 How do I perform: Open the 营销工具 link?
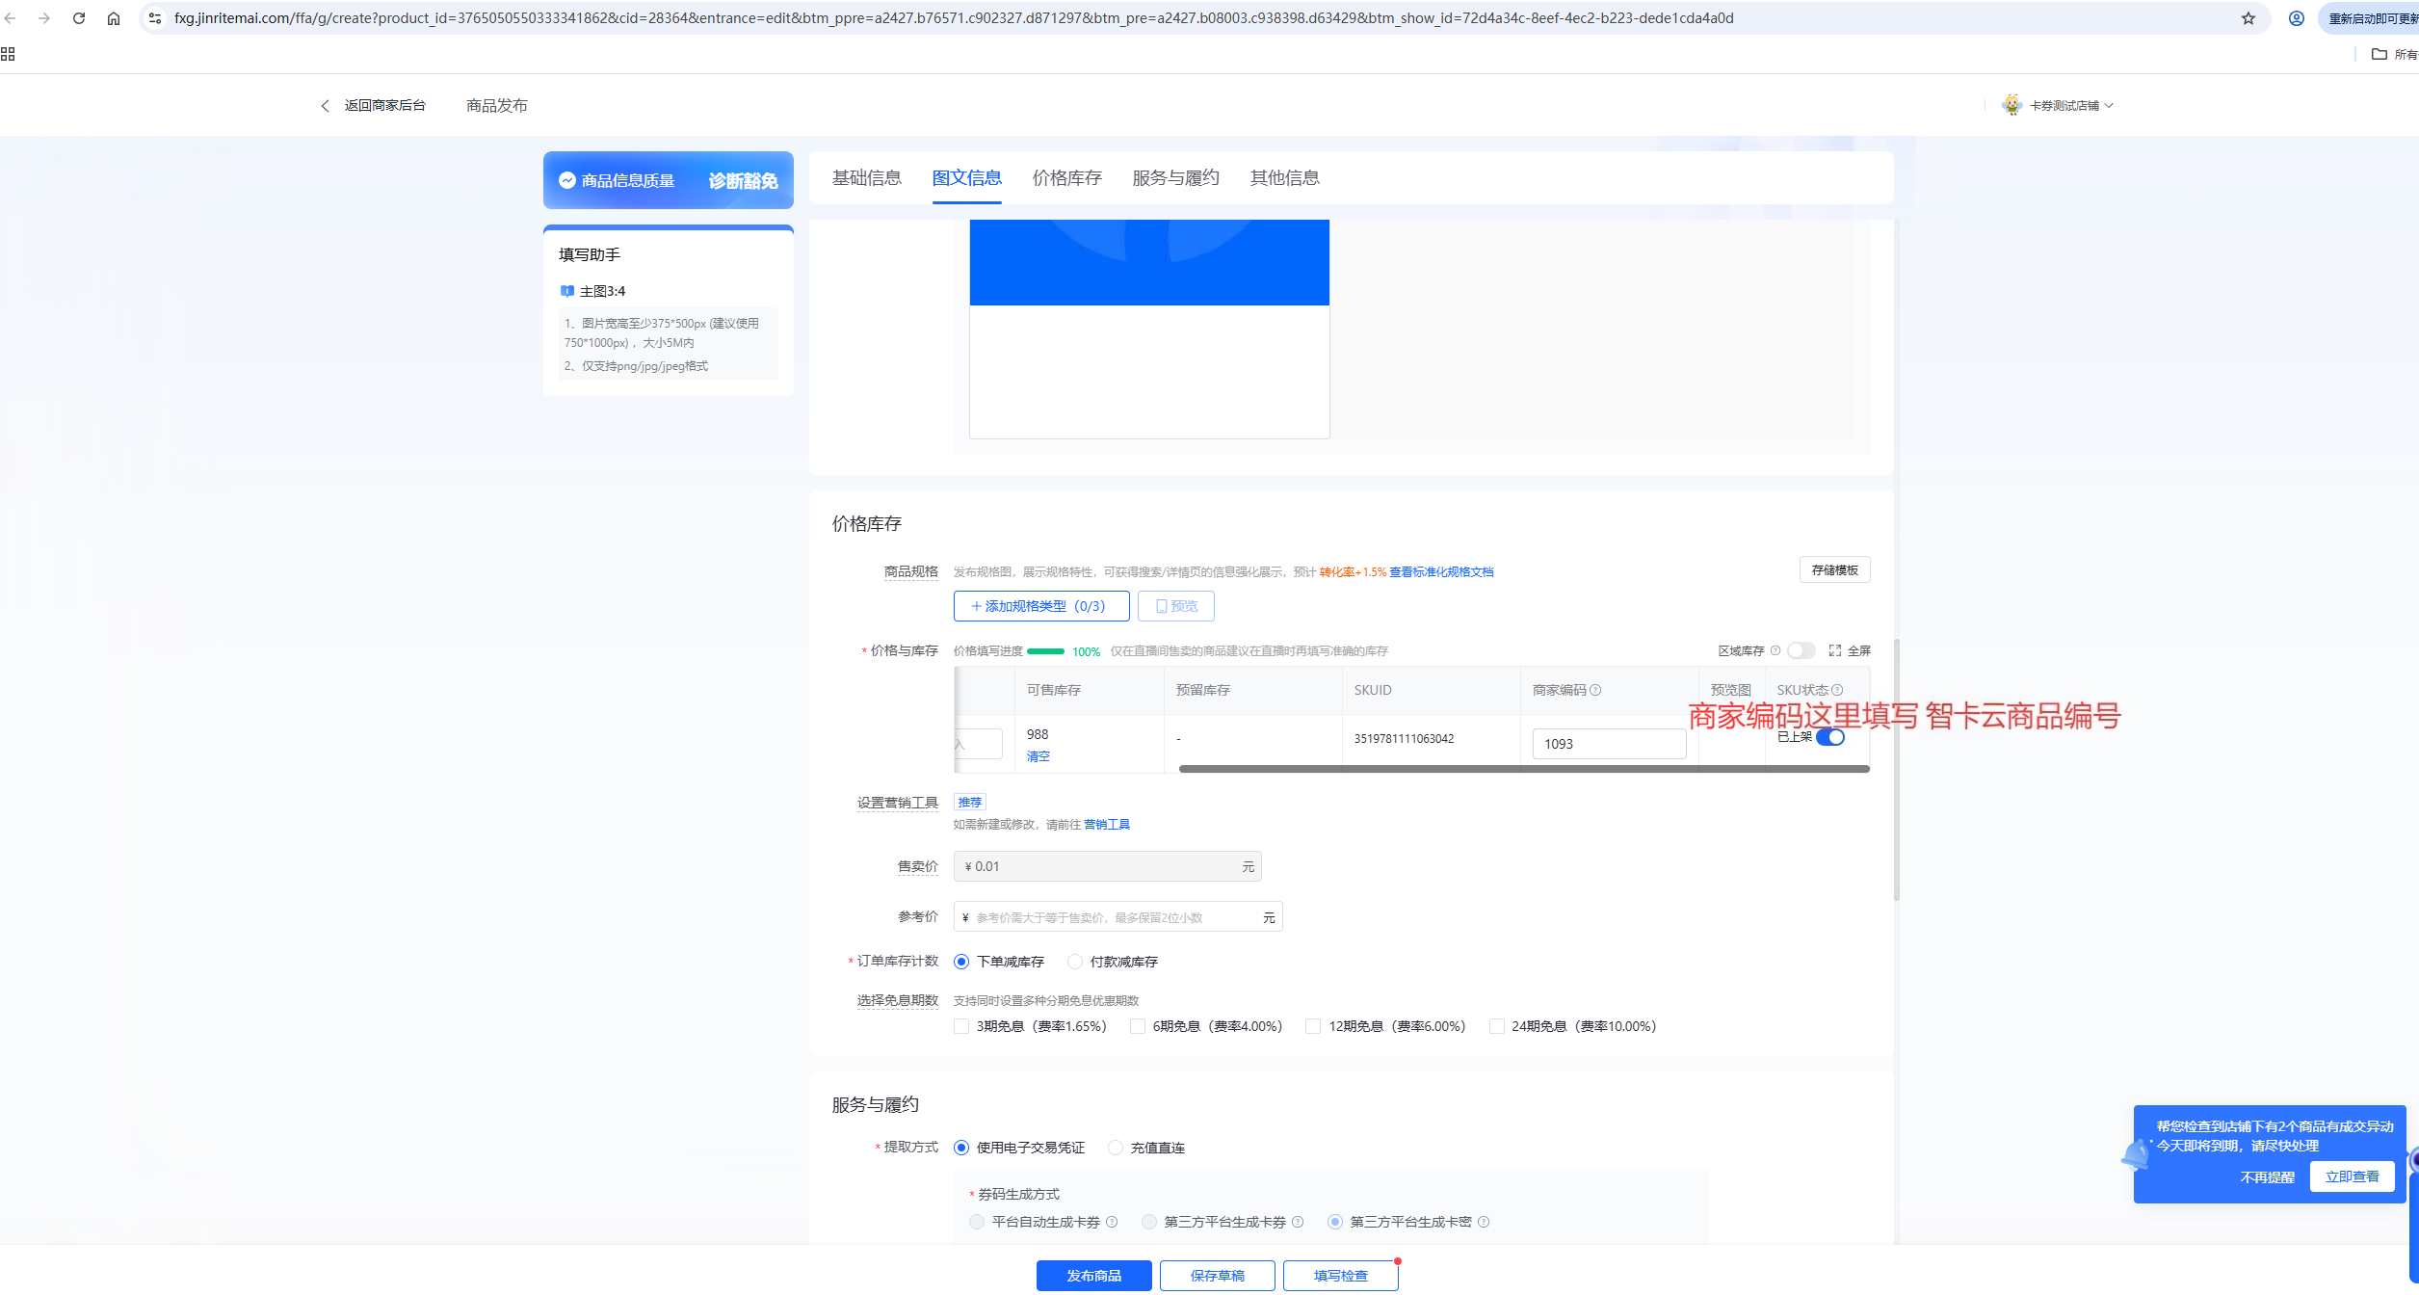pos(1106,825)
